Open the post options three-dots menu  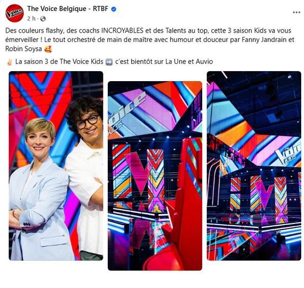(x=296, y=12)
